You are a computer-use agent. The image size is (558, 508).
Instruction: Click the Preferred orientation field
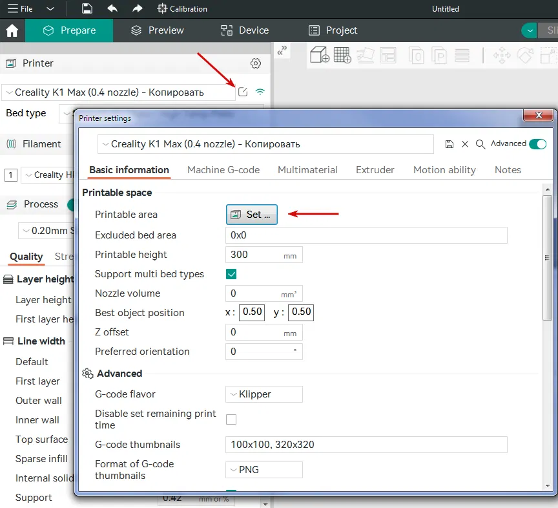(264, 352)
